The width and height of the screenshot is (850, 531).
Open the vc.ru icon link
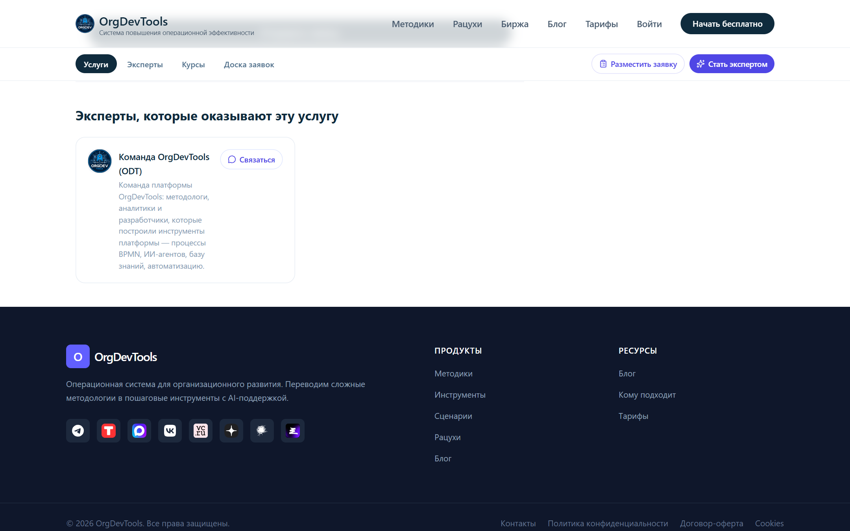coord(201,431)
